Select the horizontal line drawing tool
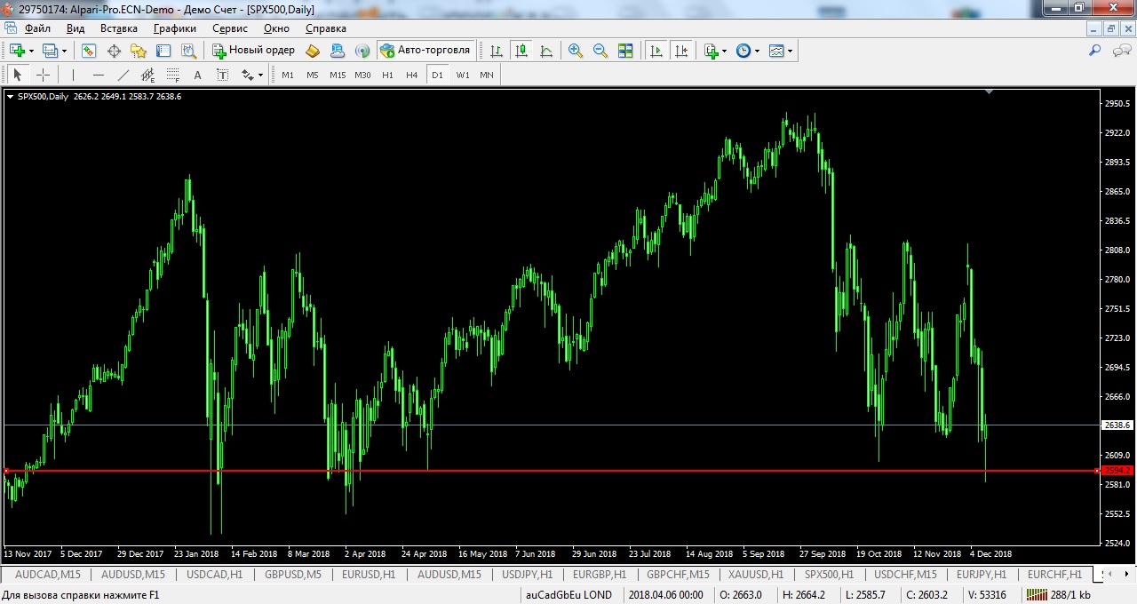The width and height of the screenshot is (1137, 604). (98, 75)
